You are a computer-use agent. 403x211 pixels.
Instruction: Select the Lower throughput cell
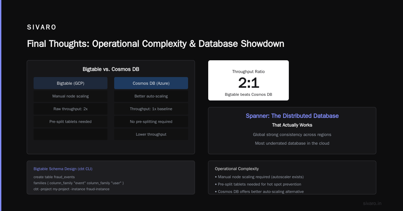coord(151,134)
